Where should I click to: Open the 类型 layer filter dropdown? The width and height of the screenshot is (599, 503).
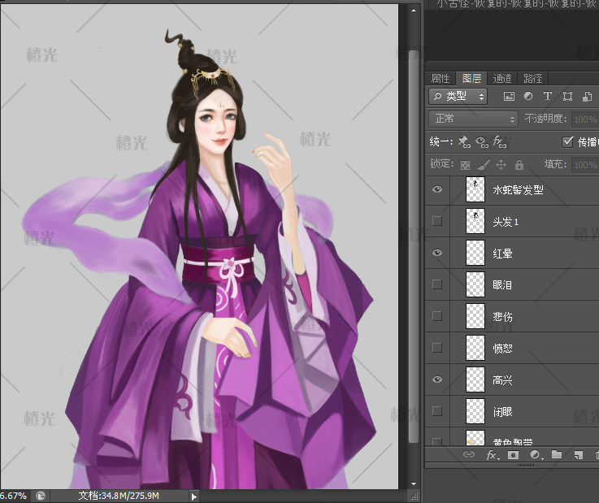[458, 97]
